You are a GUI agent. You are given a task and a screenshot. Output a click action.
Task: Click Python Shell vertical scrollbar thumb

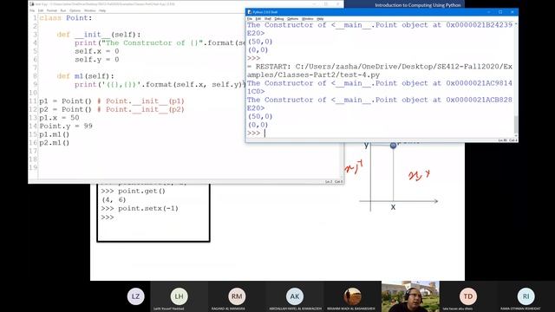(516, 124)
